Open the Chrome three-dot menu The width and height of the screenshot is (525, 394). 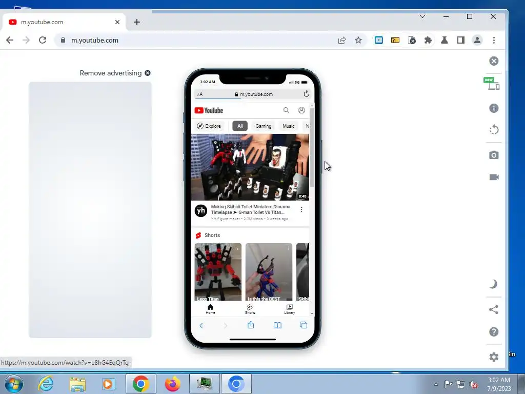click(494, 40)
